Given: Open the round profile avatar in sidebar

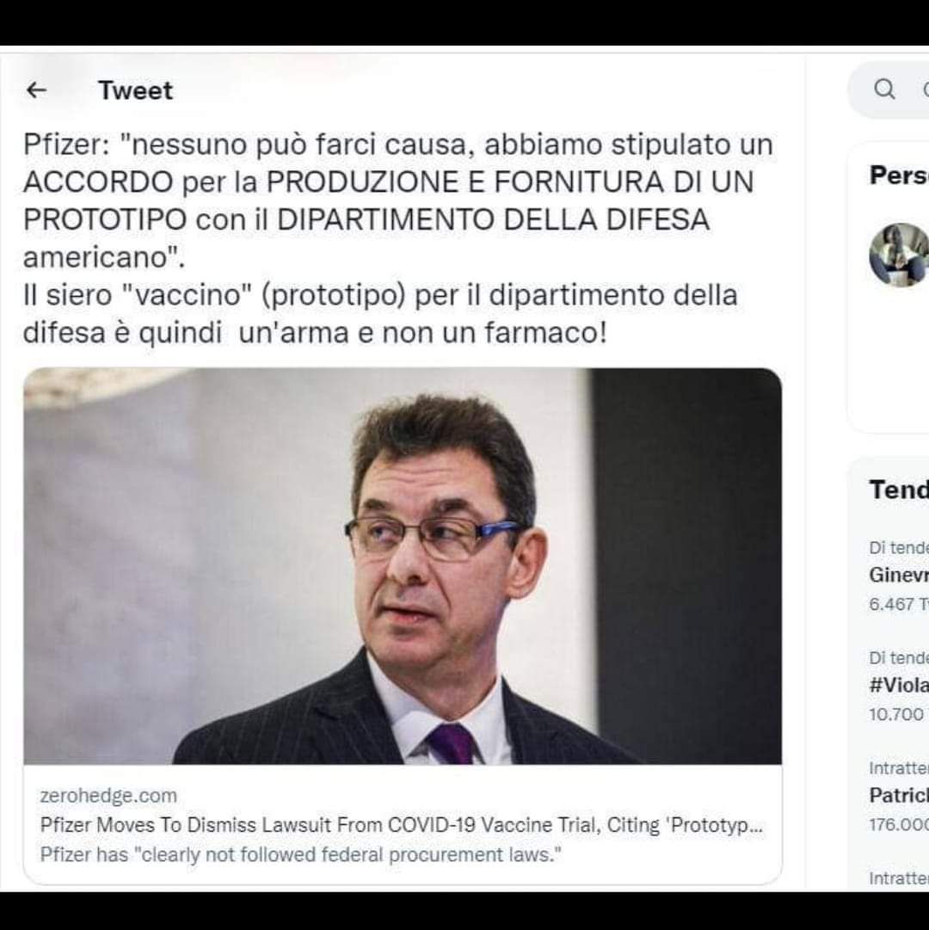Looking at the screenshot, I should (x=899, y=255).
